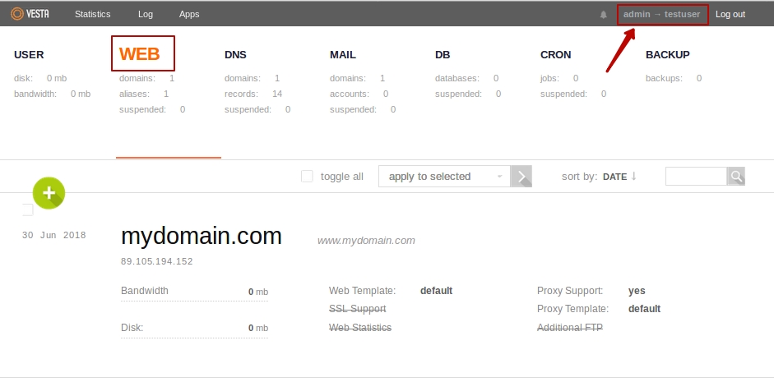Focus the search input field
Image resolution: width=774 pixels, height=382 pixels.
pyautogui.click(x=695, y=176)
